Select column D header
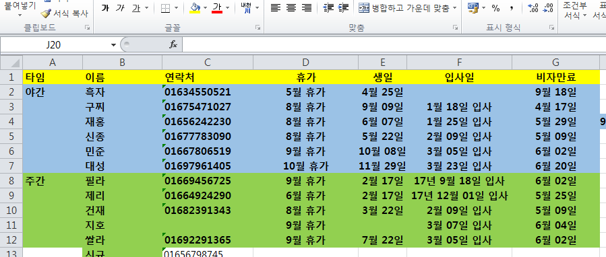 point(306,63)
